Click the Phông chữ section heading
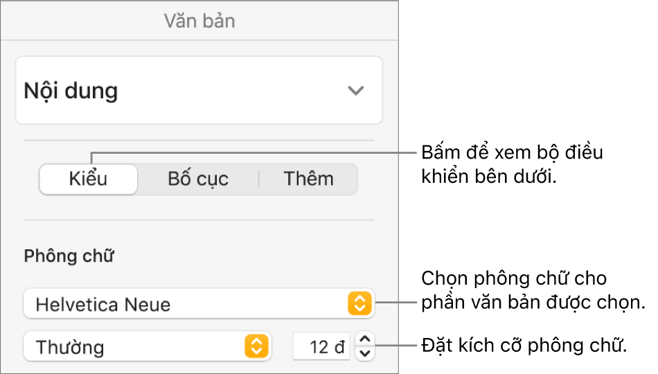Image resolution: width=658 pixels, height=374 pixels. pyautogui.click(x=69, y=257)
